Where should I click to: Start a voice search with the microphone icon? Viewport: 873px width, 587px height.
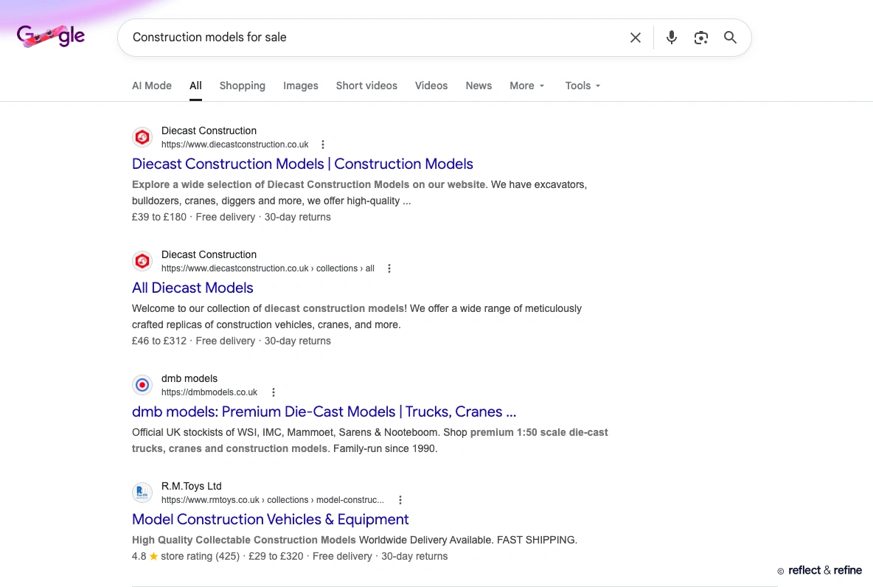click(x=671, y=37)
